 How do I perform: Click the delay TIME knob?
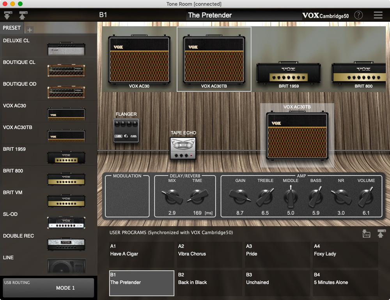197,196
